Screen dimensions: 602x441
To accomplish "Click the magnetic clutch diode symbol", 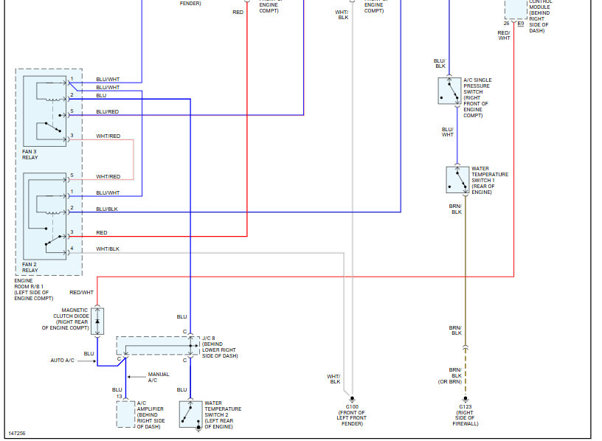I will [97, 322].
